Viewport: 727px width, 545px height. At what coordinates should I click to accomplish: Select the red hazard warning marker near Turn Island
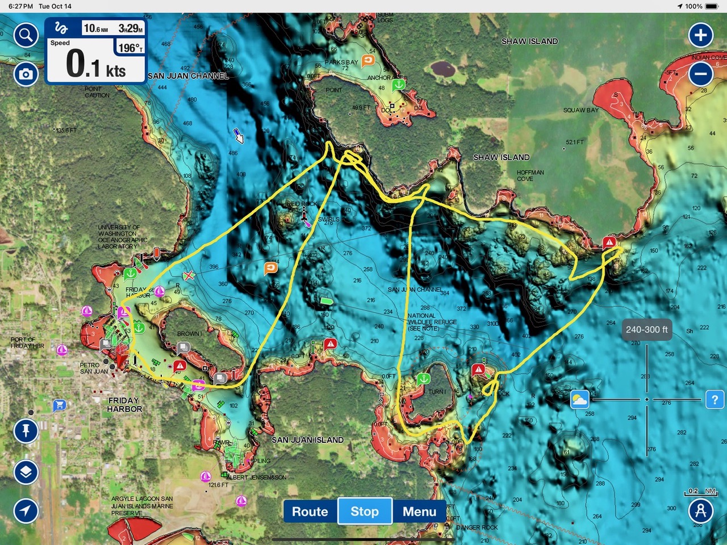pos(478,370)
